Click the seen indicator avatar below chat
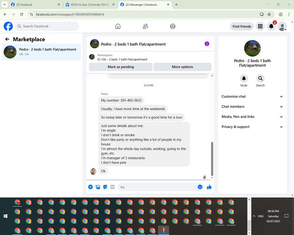 pos(205,177)
